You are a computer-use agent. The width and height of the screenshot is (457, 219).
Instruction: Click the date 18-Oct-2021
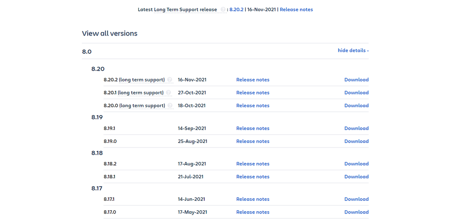pyautogui.click(x=191, y=105)
